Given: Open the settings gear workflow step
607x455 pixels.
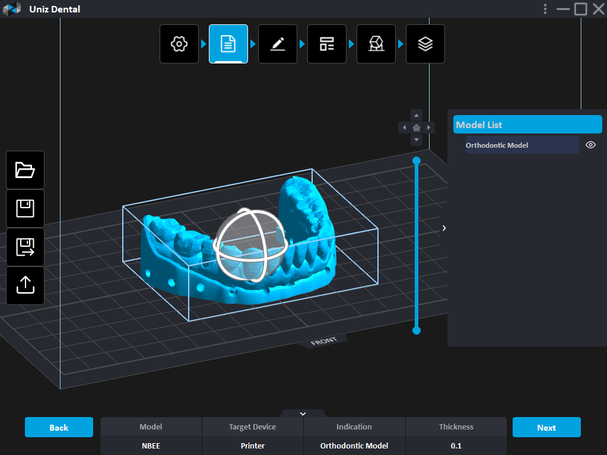Looking at the screenshot, I should (x=179, y=44).
